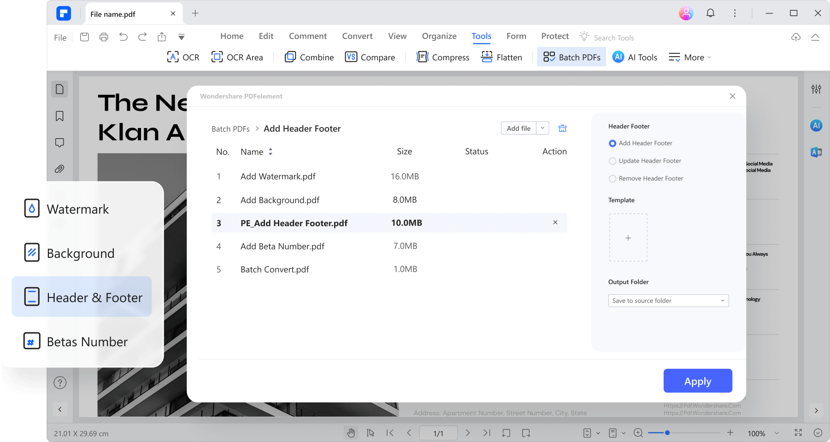Open the vertical three-dot menu
Image resolution: width=830 pixels, height=442 pixels.
click(x=735, y=13)
